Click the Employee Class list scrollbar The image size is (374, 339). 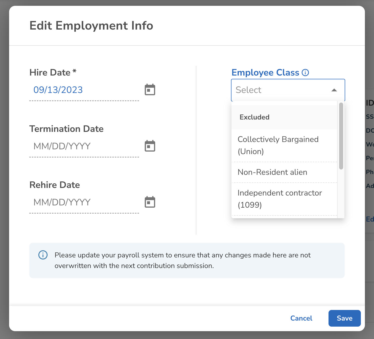pos(341,136)
